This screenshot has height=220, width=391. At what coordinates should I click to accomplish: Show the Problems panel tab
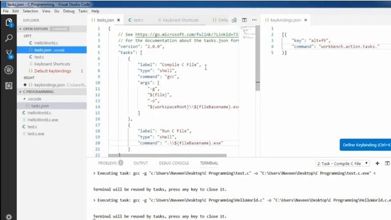click(108, 163)
